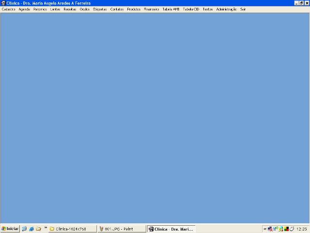Launch Outlook Express from quick launch
The height and width of the screenshot is (233, 310).
pos(24,229)
